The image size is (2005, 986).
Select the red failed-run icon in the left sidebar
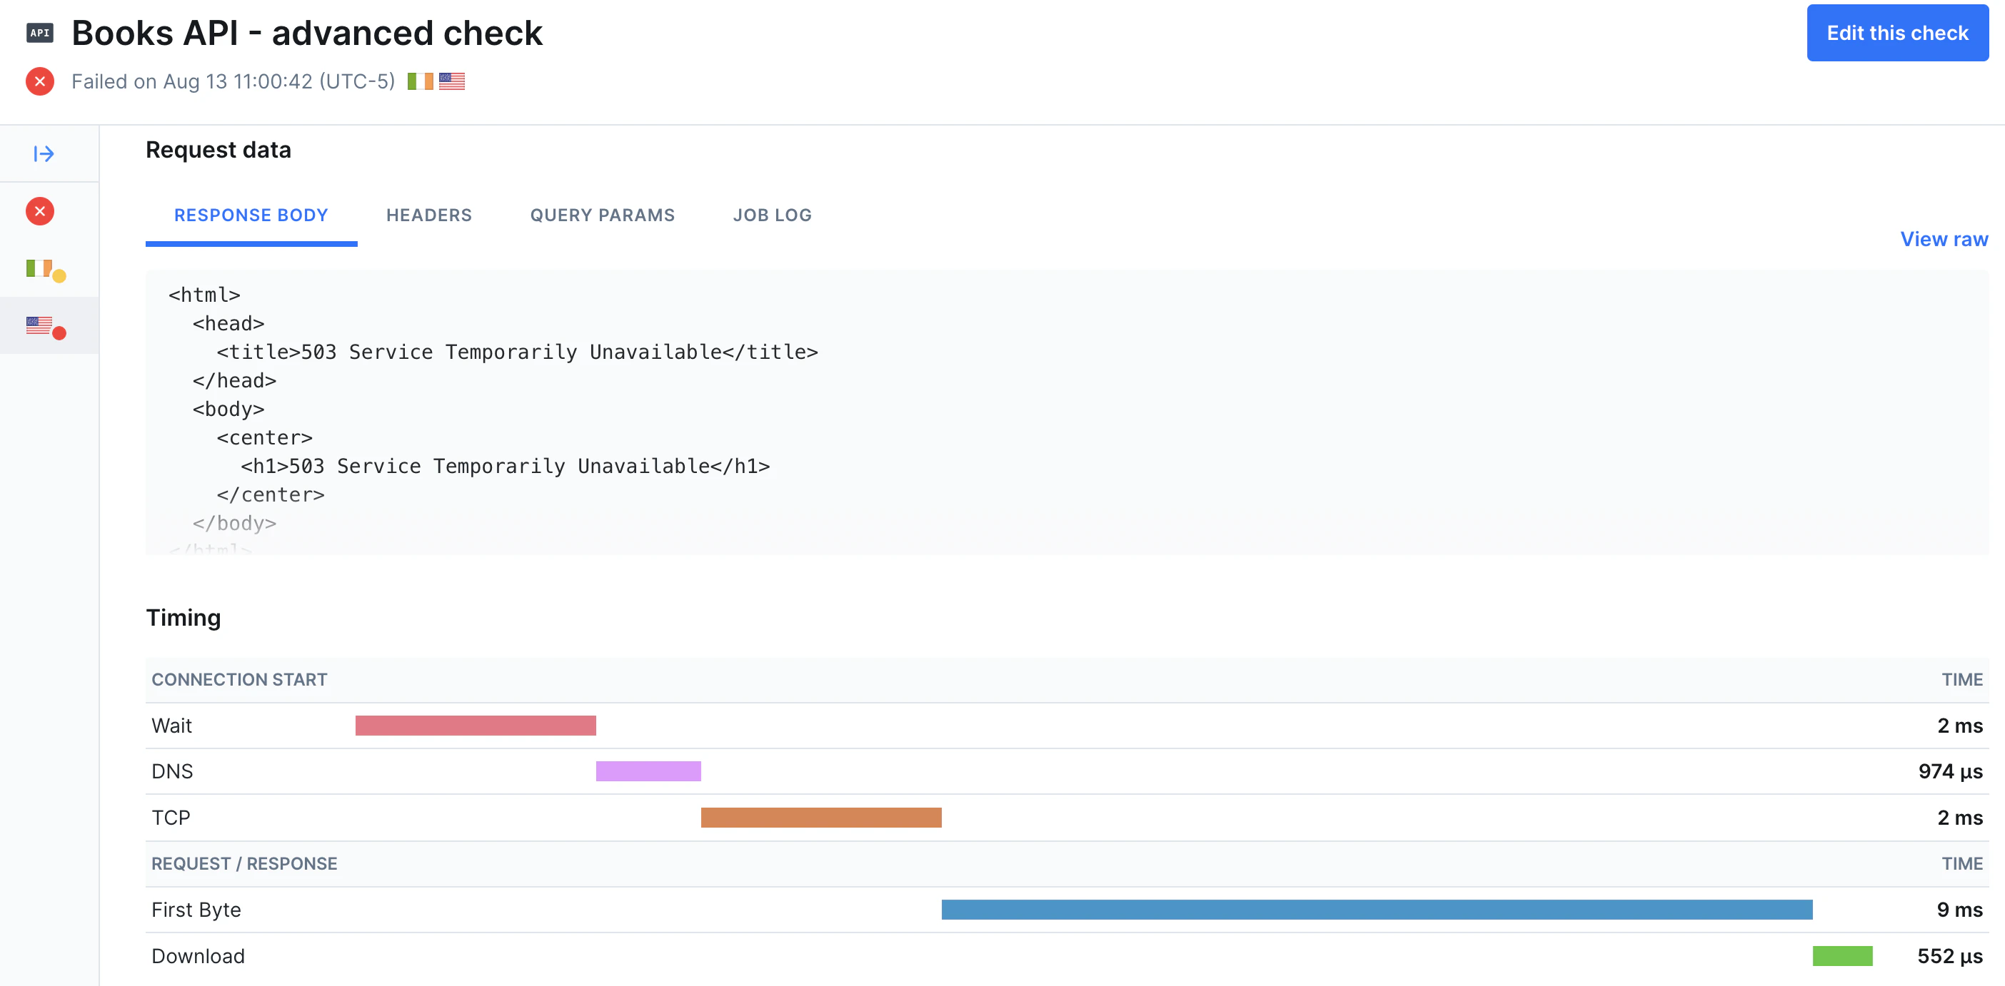pos(39,210)
